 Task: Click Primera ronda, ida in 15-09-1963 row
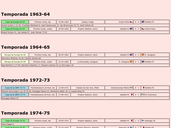point(43,22)
